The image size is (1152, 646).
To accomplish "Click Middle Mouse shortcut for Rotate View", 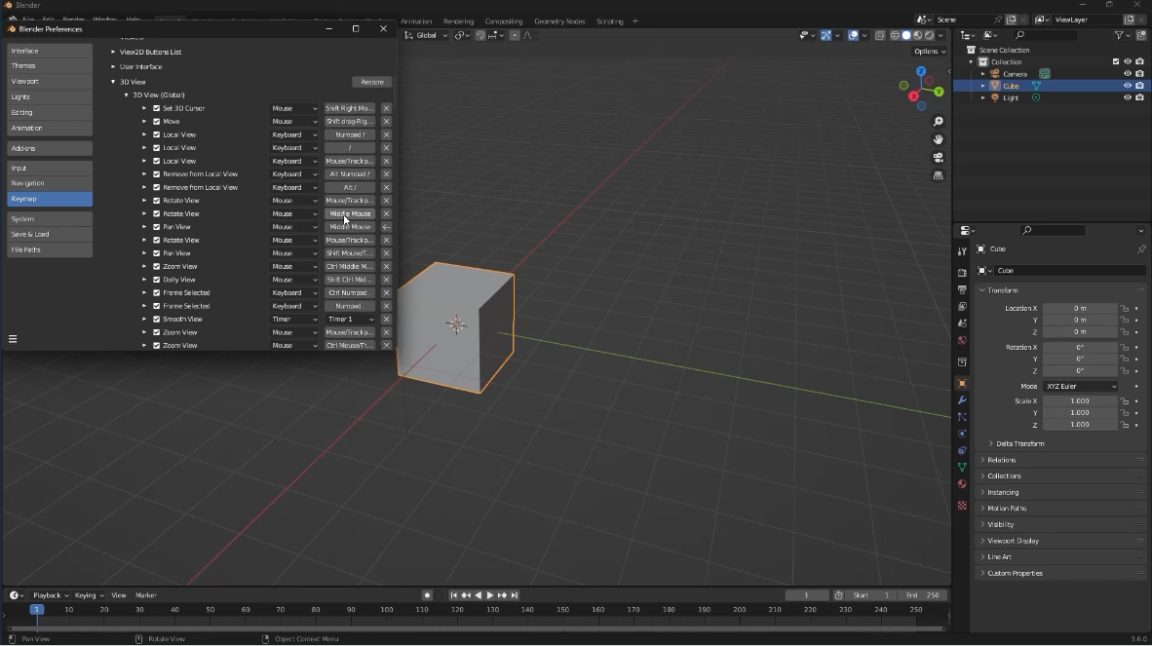I will pyautogui.click(x=350, y=214).
